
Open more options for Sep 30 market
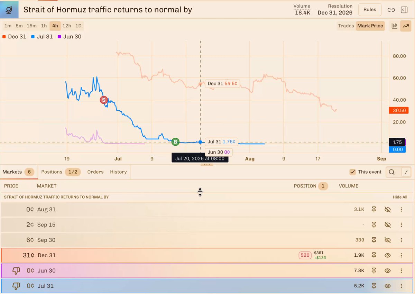click(x=401, y=240)
